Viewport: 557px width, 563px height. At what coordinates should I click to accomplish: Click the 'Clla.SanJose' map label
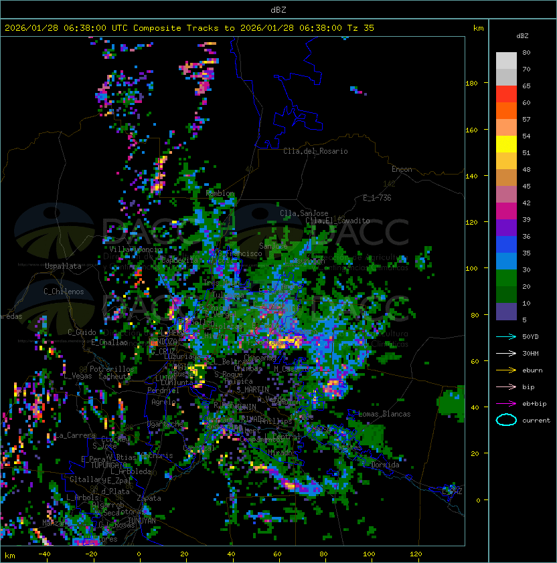tap(304, 213)
